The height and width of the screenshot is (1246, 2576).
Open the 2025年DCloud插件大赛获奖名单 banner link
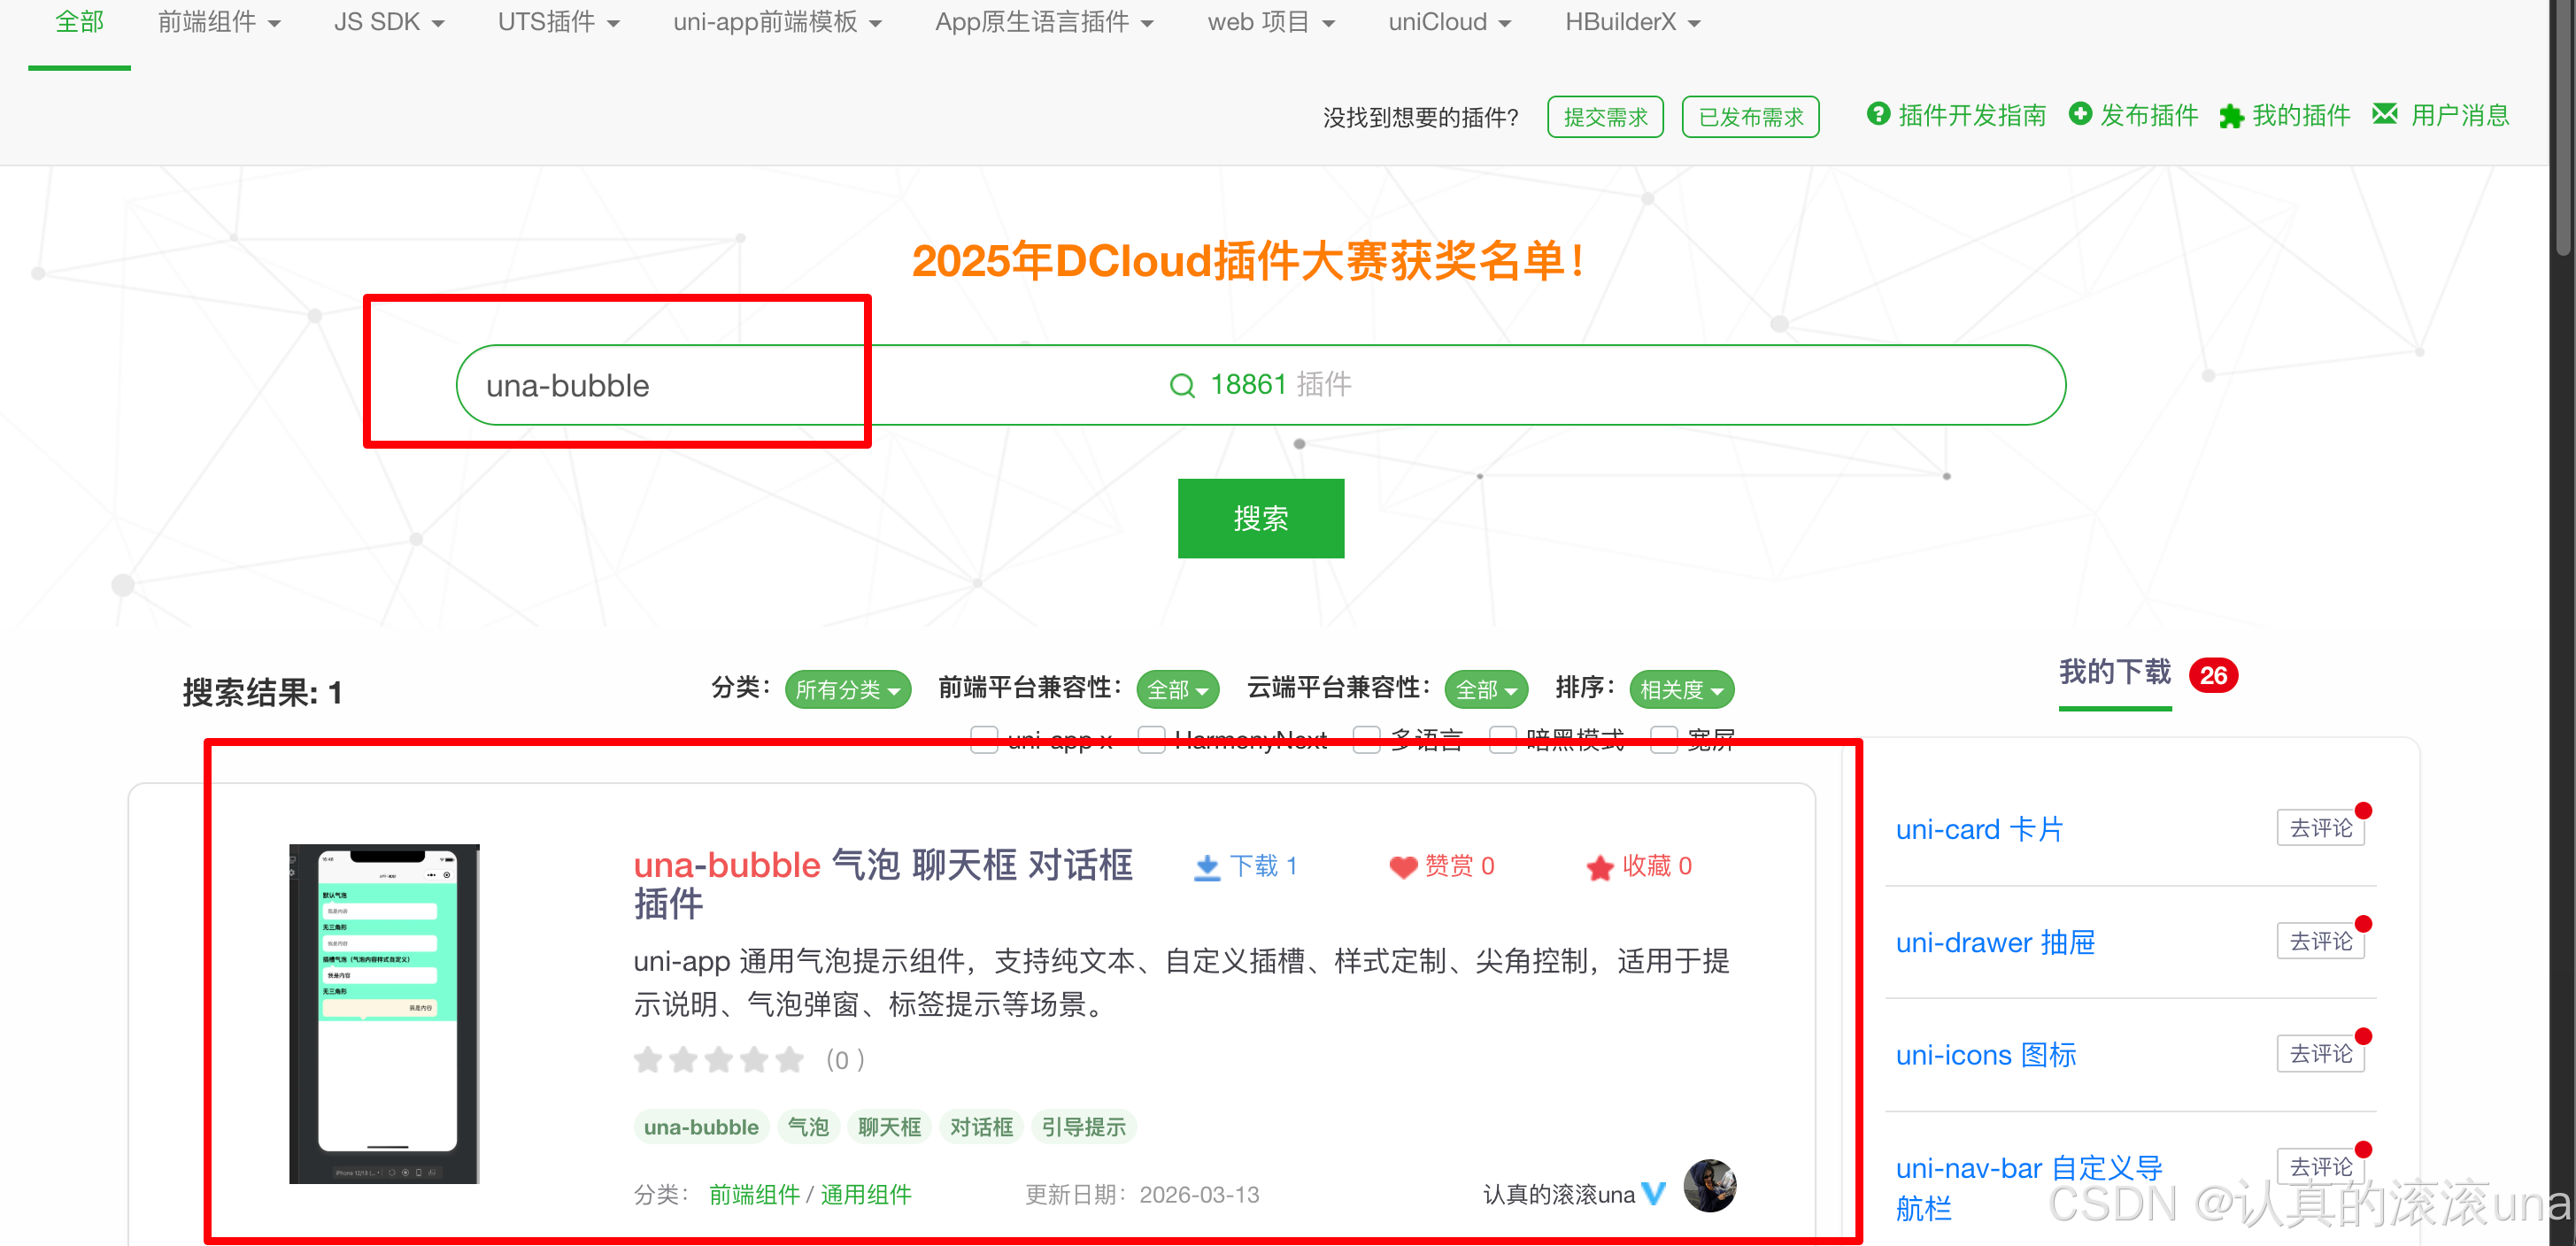pos(1248,261)
